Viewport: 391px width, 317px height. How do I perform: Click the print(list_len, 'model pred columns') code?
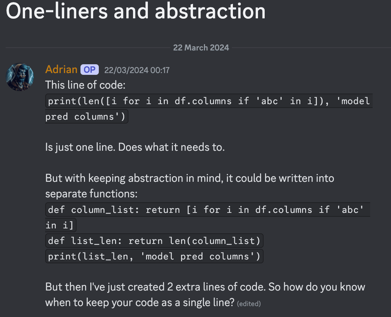[x=154, y=256]
